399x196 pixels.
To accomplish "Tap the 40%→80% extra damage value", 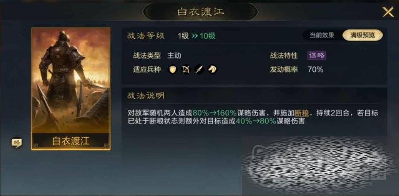I will 256,121.
